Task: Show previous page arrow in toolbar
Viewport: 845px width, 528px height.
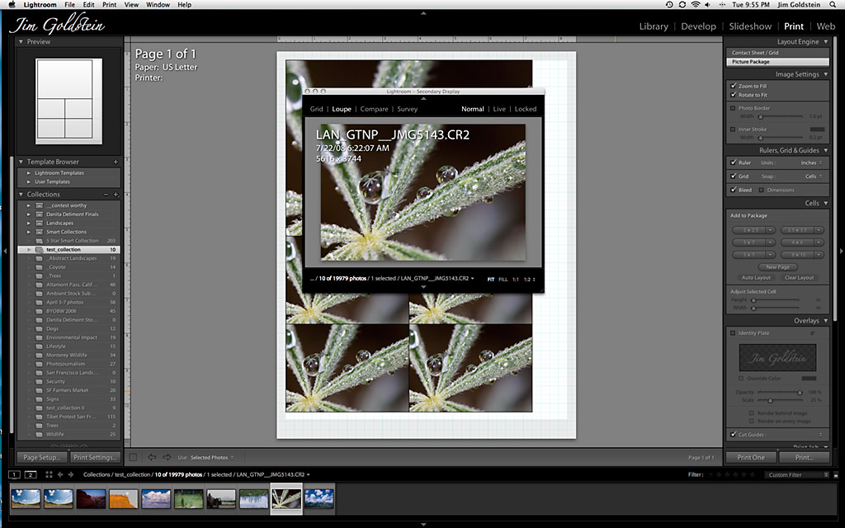Action: (x=152, y=457)
